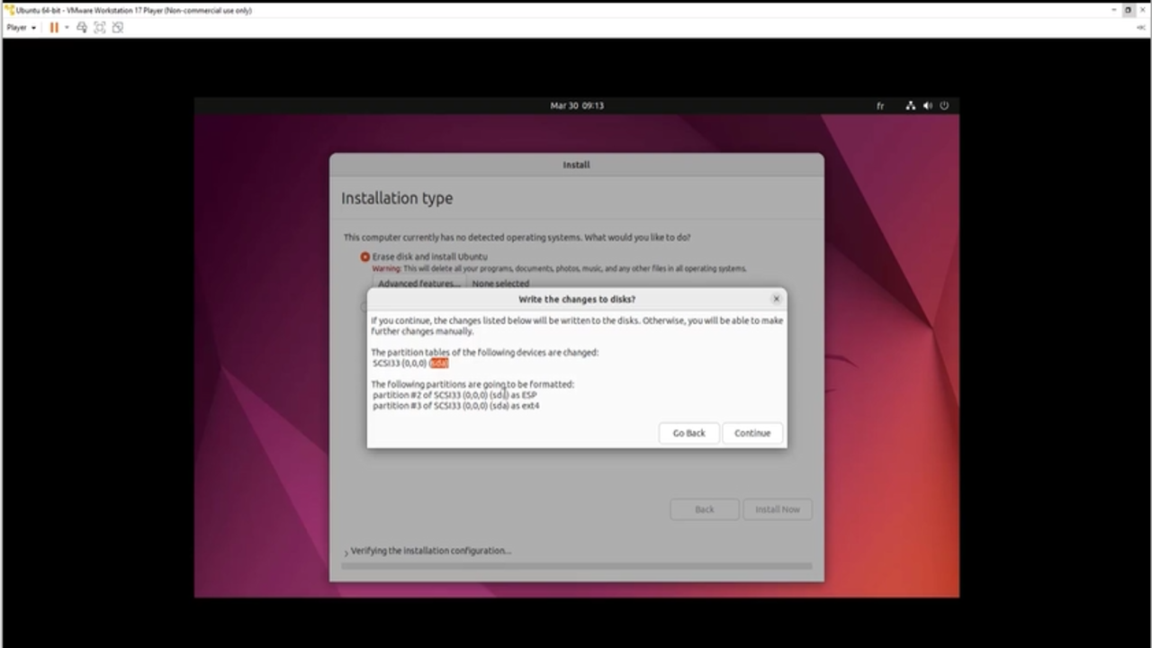Pause the virtual machine
The width and height of the screenshot is (1152, 648).
[x=54, y=28]
